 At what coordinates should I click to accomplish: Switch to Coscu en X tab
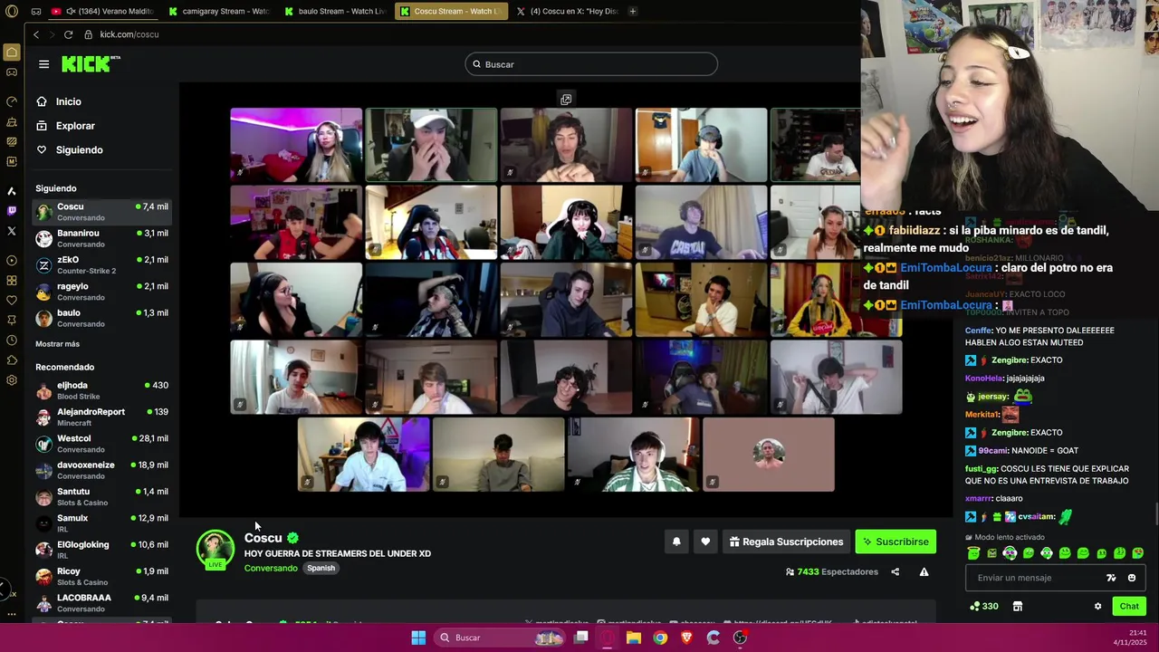[x=567, y=11]
